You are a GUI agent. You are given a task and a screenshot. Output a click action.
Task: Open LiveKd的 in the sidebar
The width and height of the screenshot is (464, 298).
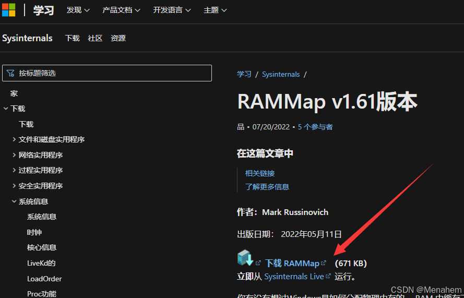[41, 263]
